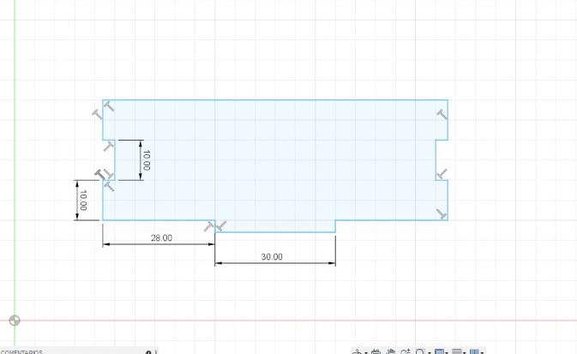Click the constraint icon at the left notch's upper step
The width and height of the screenshot is (577, 354).
[108, 147]
